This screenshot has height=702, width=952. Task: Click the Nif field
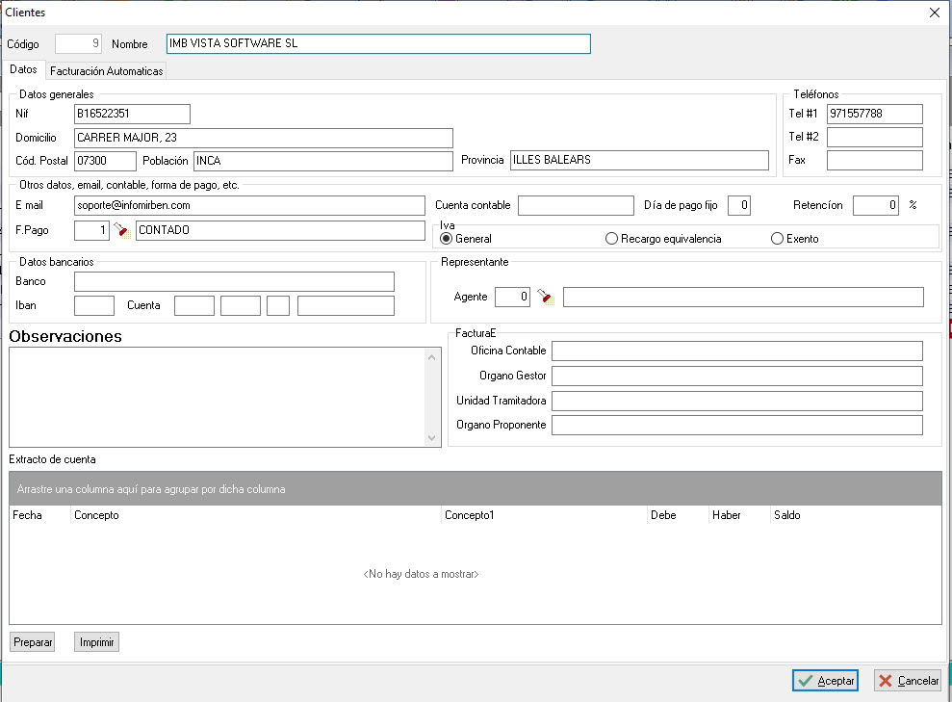tap(133, 114)
